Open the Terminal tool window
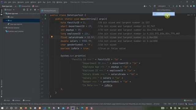196x110 pixels. pos(27,101)
